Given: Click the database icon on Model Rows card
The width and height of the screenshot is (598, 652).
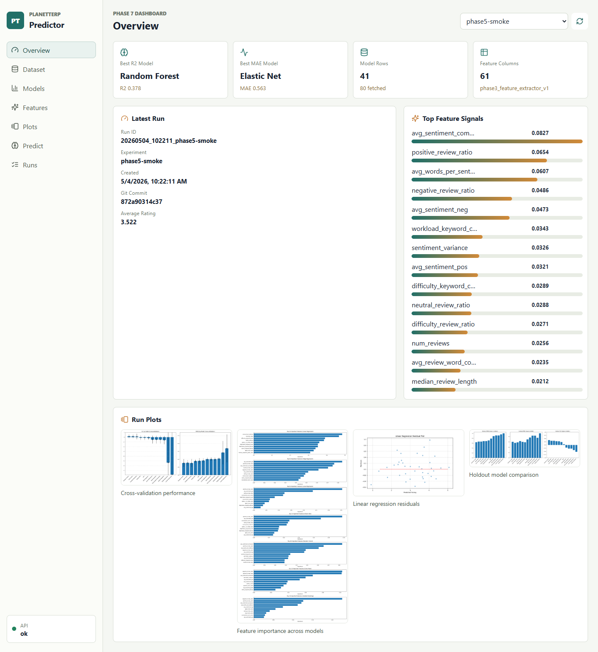Looking at the screenshot, I should point(364,52).
